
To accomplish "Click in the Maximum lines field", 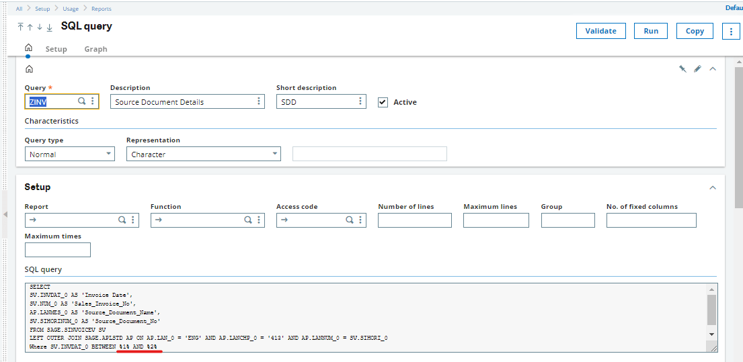I will click(496, 220).
